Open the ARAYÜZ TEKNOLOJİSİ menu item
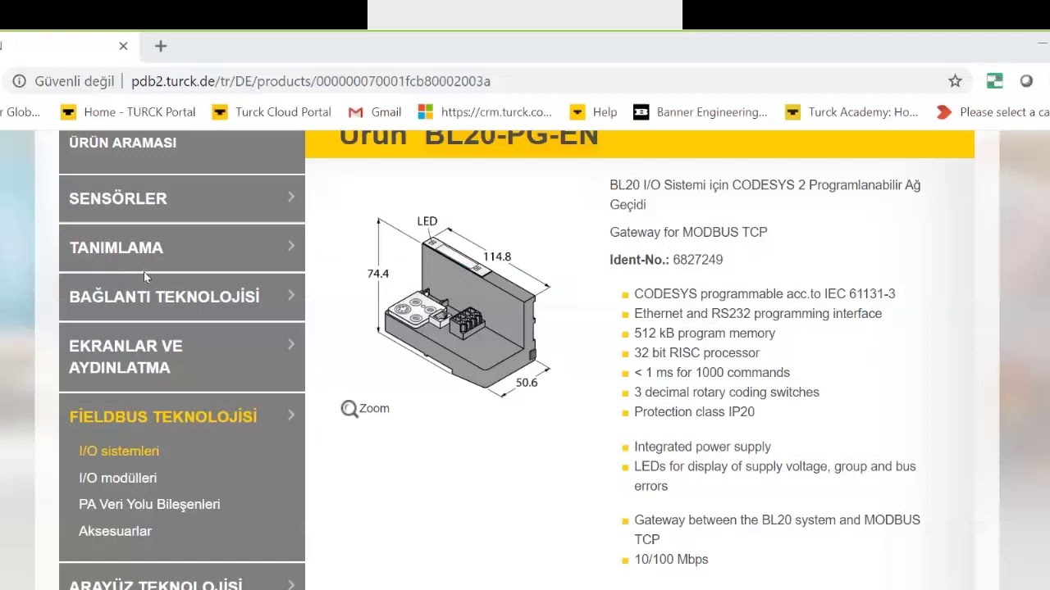 156,583
